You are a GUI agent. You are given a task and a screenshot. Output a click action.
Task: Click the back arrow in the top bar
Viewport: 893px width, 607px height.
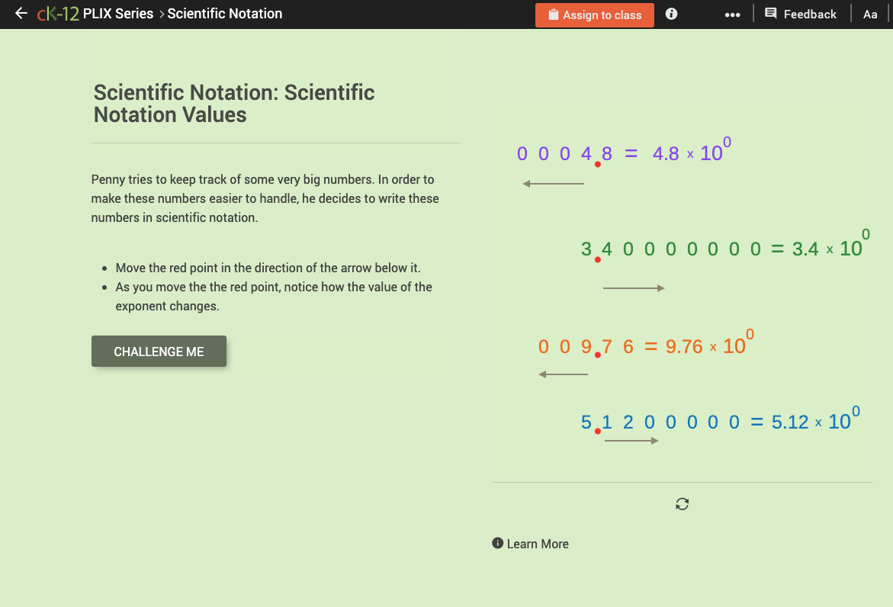(x=21, y=13)
